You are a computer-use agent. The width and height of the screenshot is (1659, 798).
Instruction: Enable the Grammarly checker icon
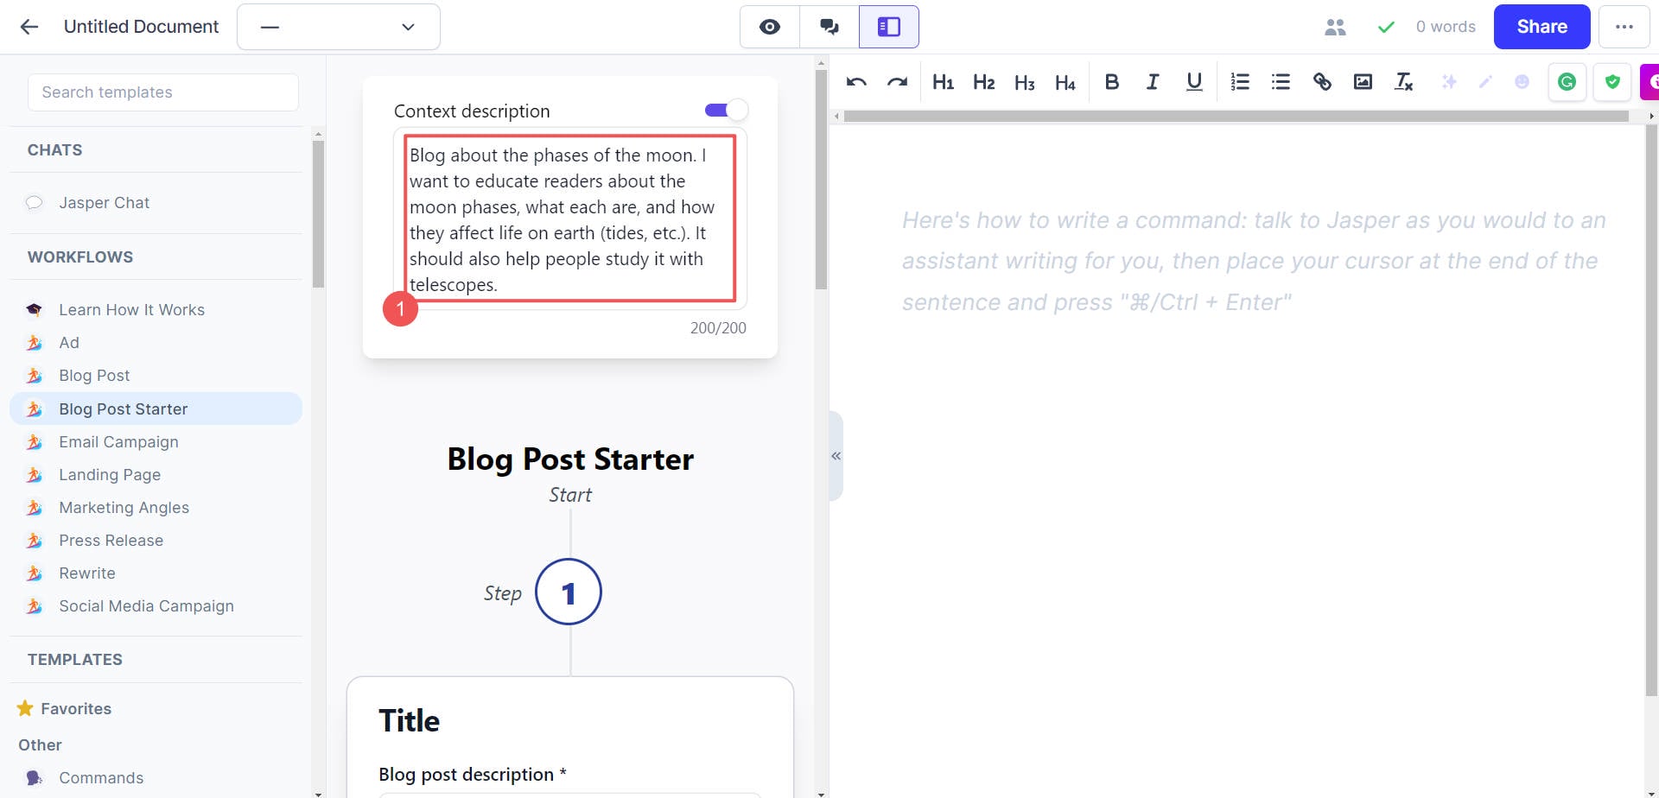tap(1567, 81)
